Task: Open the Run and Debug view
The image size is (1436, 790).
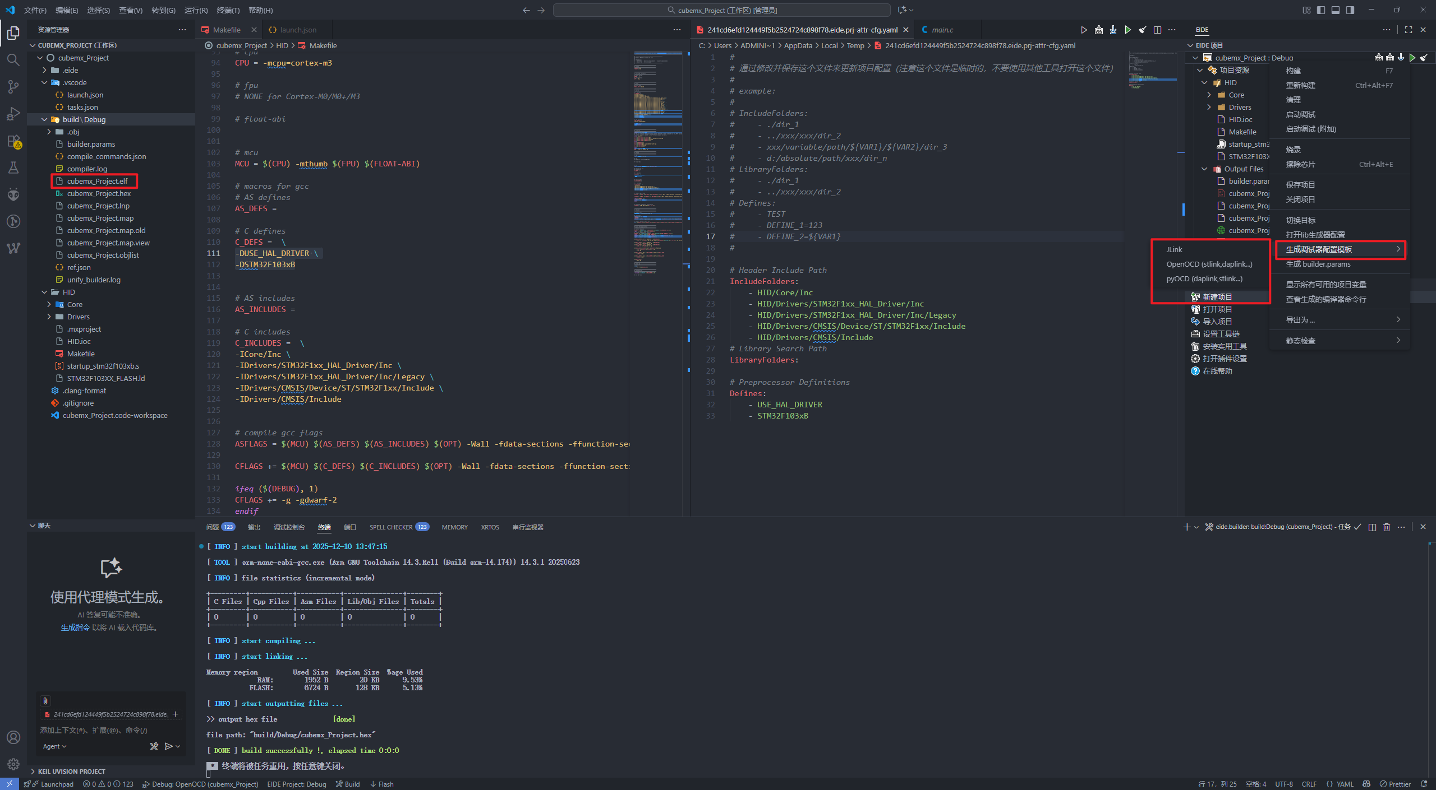Action: 13,114
